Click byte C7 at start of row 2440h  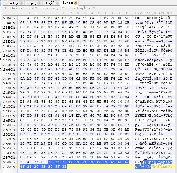tap(22, 69)
